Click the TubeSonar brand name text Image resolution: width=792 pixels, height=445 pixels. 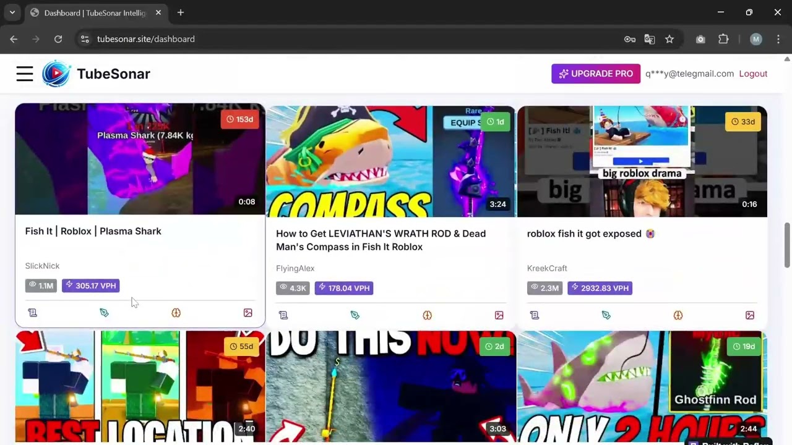[x=113, y=74]
